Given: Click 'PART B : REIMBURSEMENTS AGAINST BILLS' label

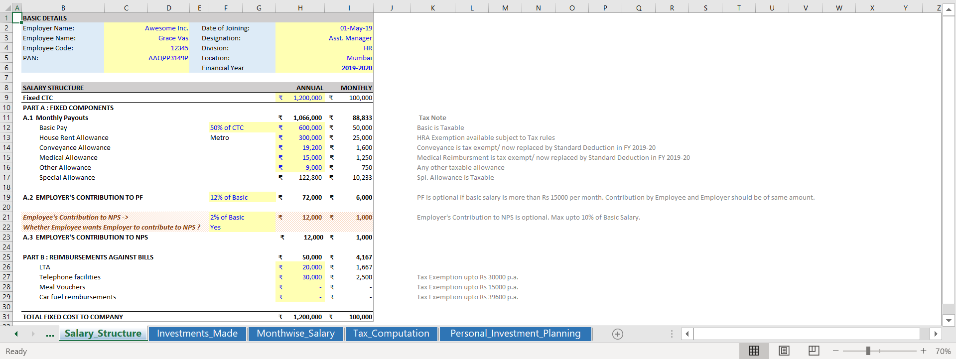Looking at the screenshot, I should (x=88, y=257).
